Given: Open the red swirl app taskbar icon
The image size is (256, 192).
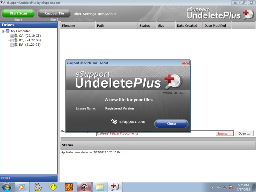Looking at the screenshot, I should tap(84, 187).
